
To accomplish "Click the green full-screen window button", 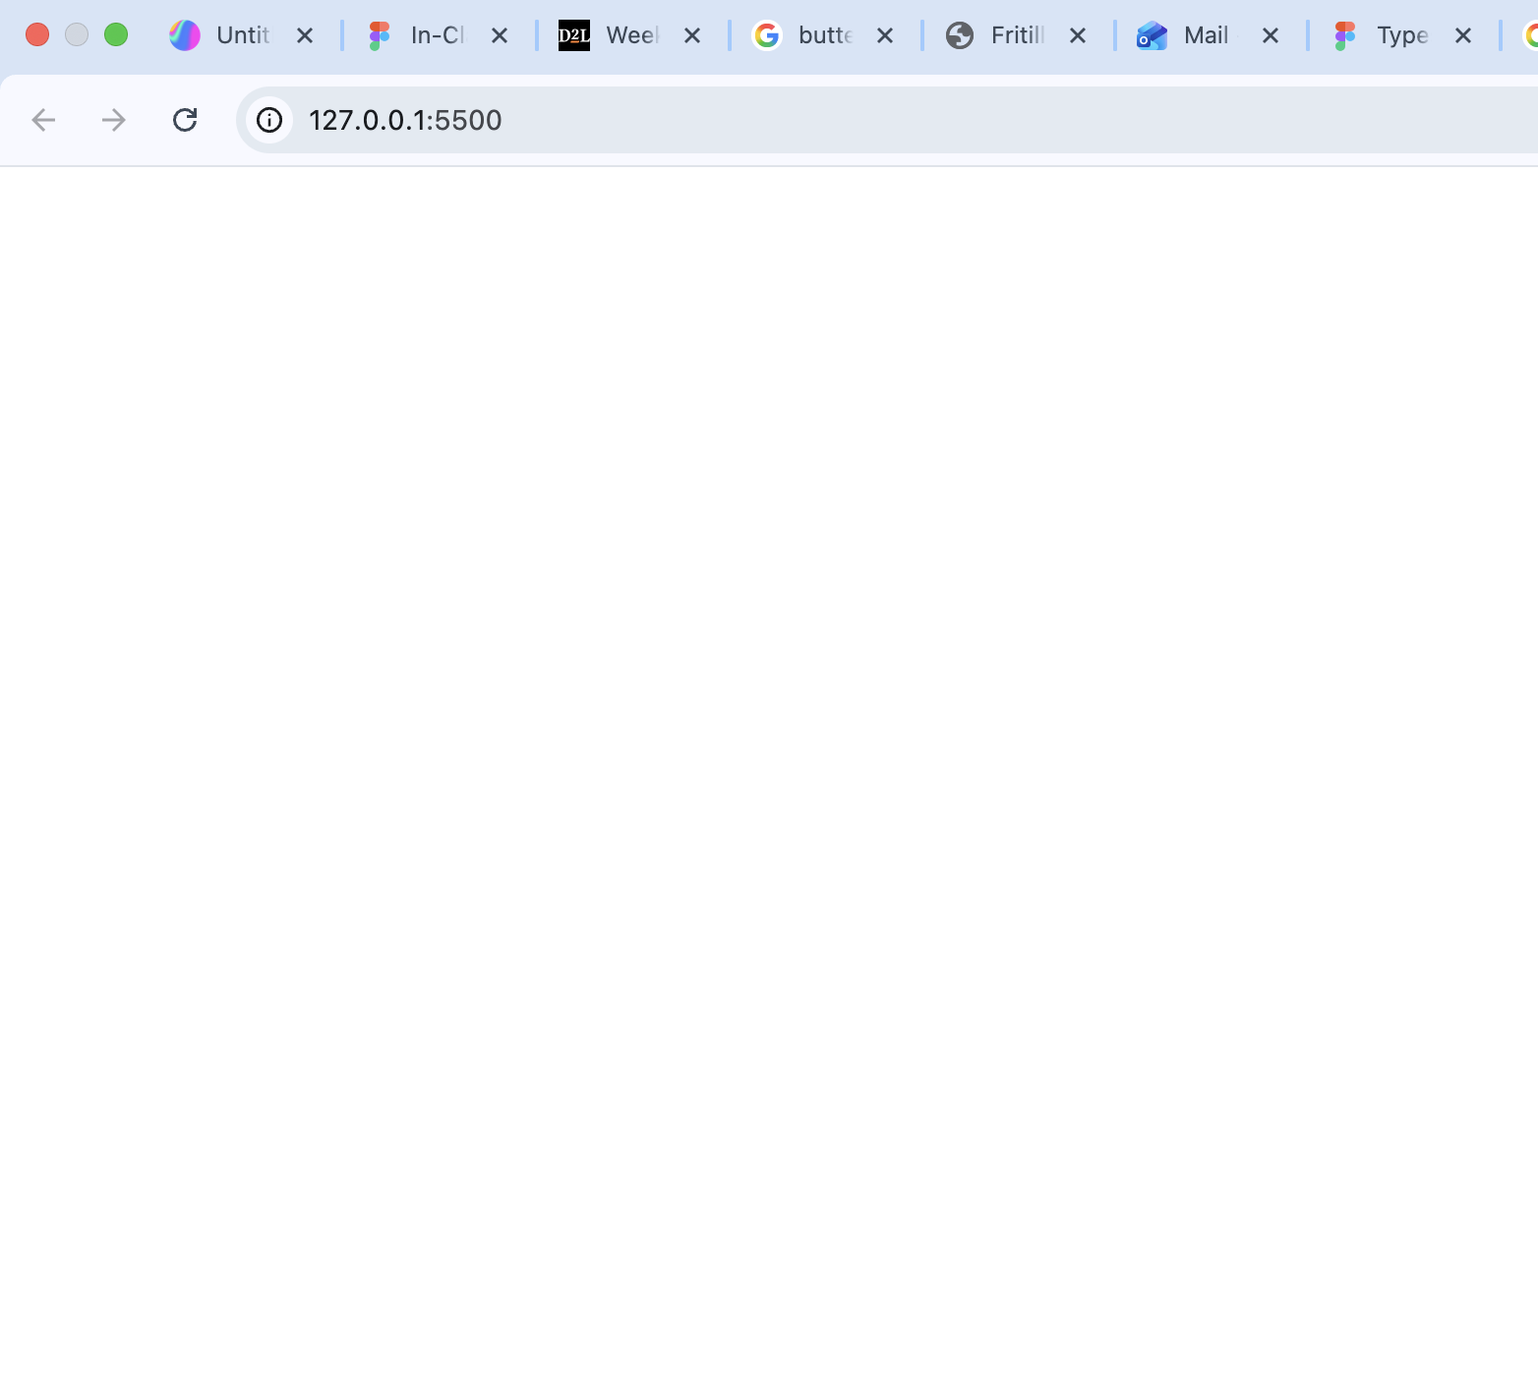I will coord(116,33).
